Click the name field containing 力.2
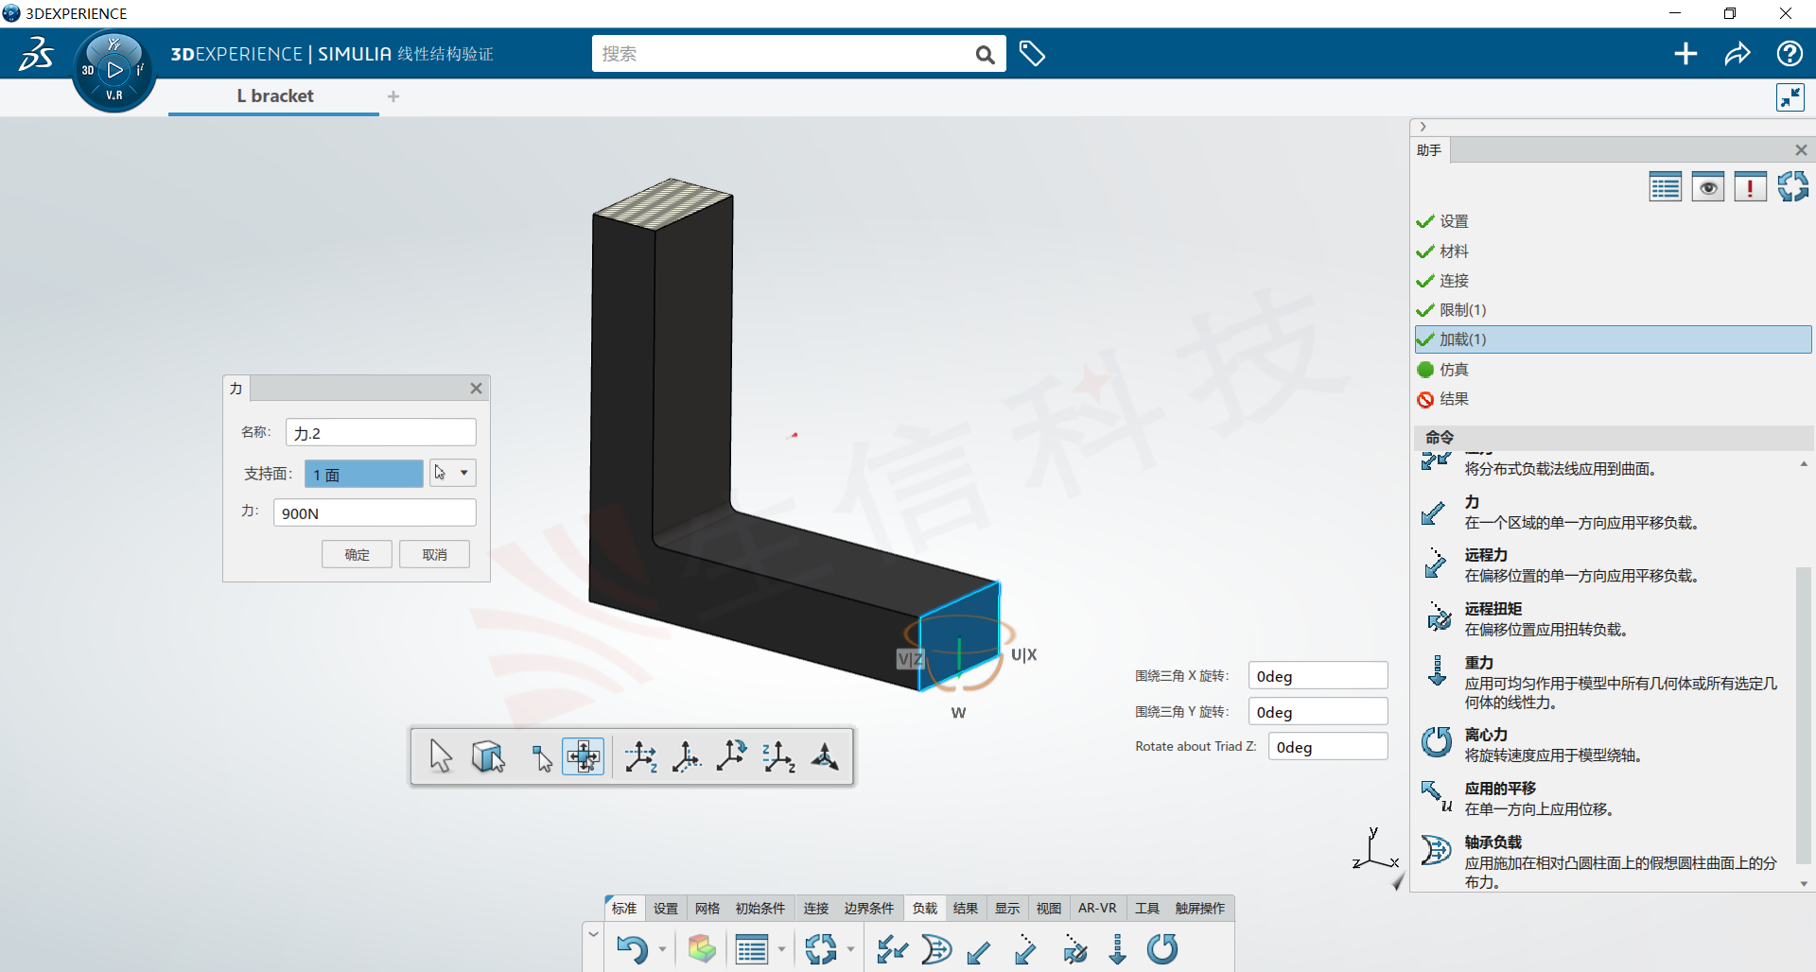This screenshot has width=1816, height=972. (380, 433)
